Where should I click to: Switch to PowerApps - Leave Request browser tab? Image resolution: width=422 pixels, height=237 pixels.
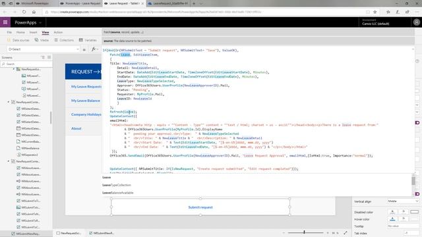[80, 3]
